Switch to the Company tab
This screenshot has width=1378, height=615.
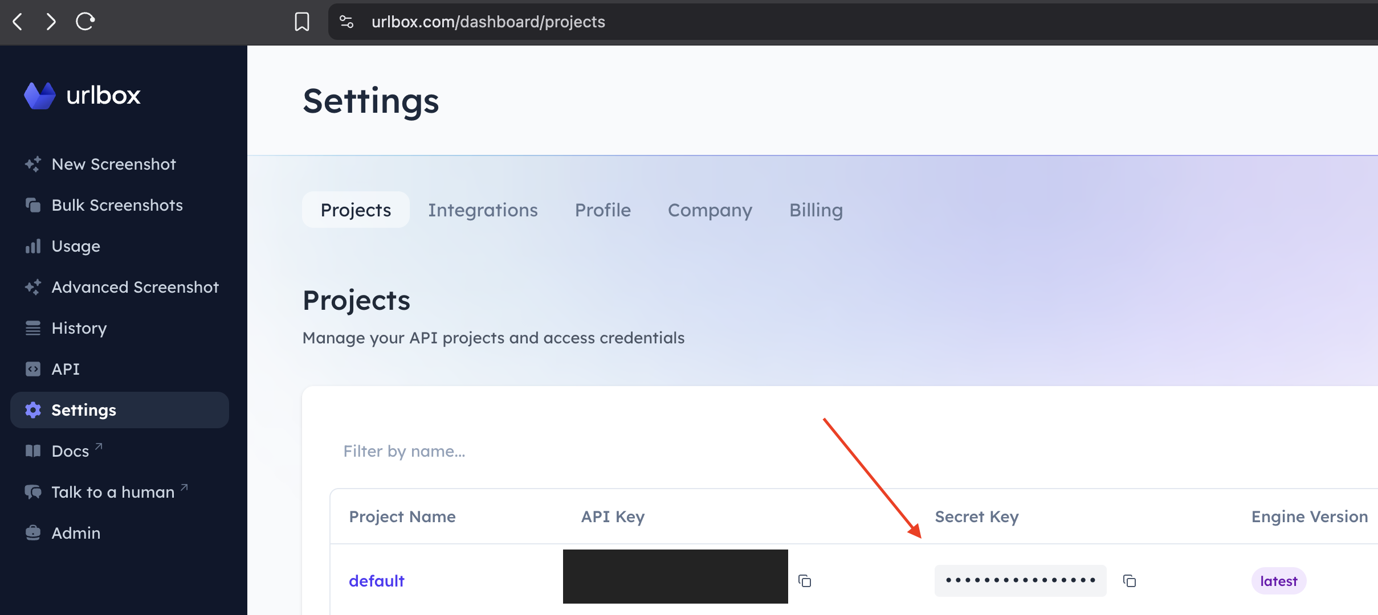710,210
